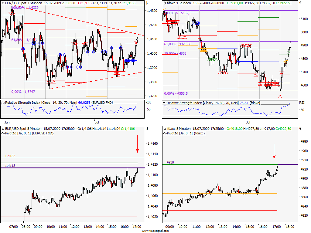Select the EUR/USD Spot 4 Stunden chart title
This screenshot has height=233, width=311.
[x=24, y=3]
